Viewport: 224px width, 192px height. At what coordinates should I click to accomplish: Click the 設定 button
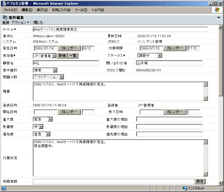(x=200, y=181)
